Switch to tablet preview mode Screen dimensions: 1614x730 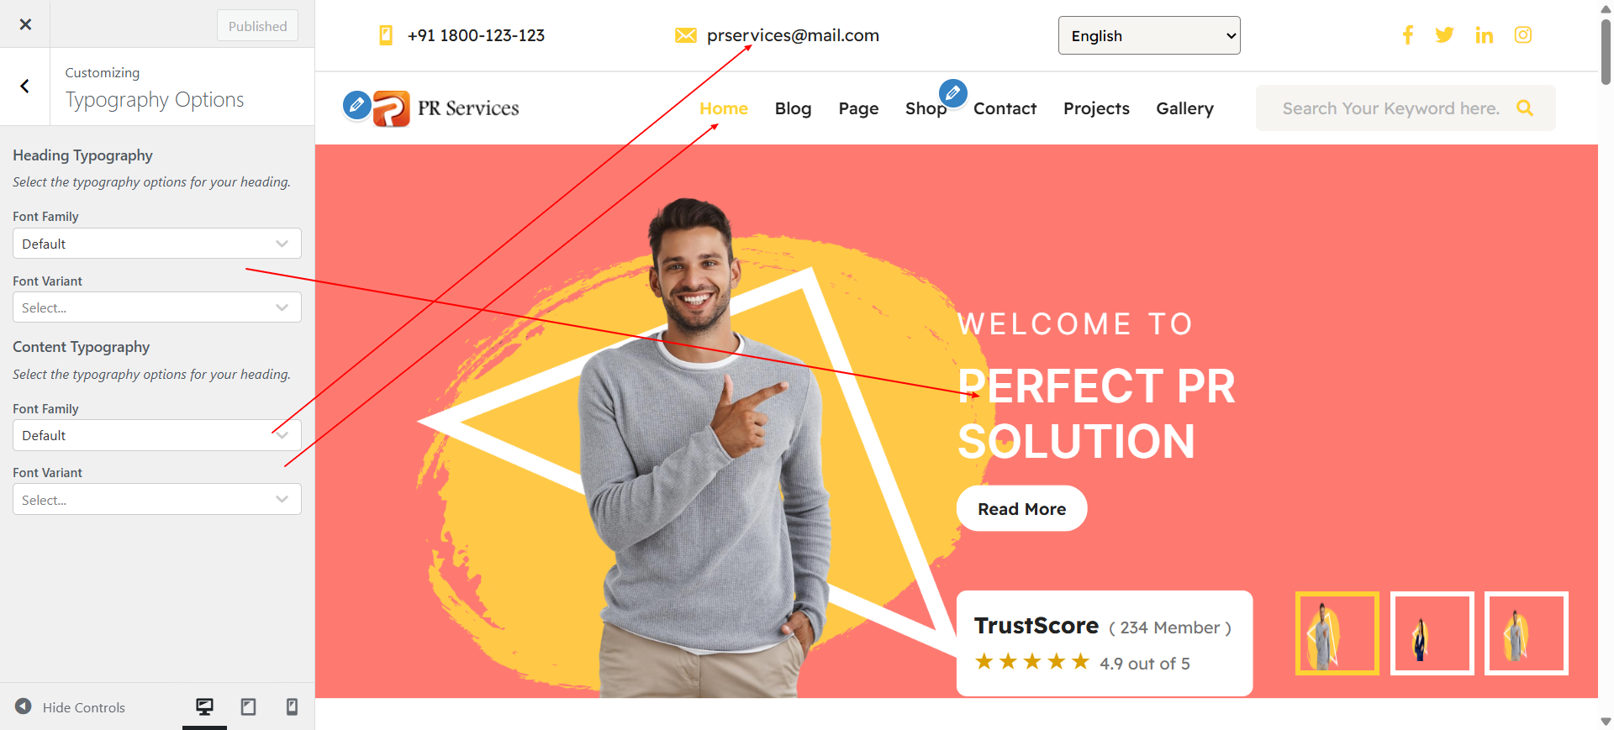248,706
